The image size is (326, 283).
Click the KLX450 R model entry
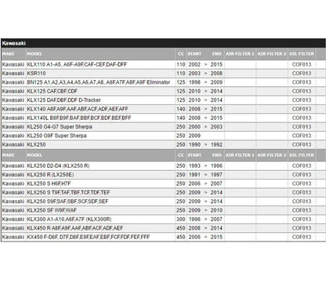point(75,228)
